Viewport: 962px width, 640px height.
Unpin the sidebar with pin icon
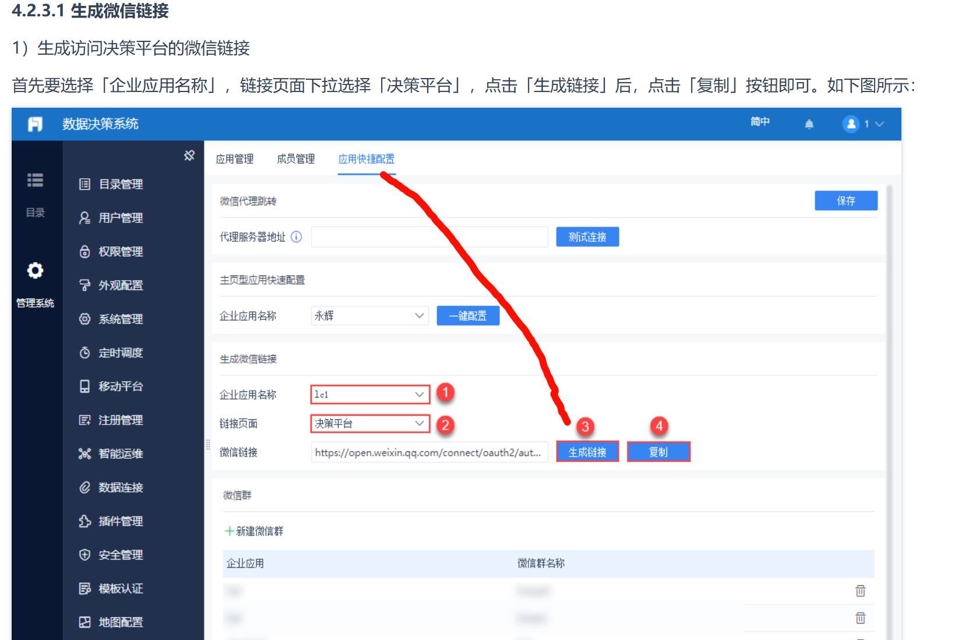point(189,155)
